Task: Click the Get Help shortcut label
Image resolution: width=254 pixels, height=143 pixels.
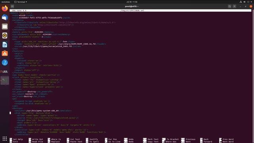Action: [x=18, y=139]
